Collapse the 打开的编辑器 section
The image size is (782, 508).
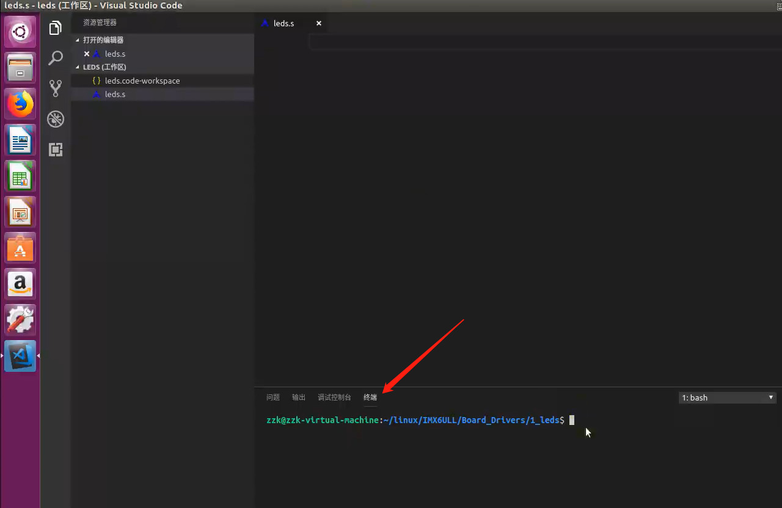point(163,40)
